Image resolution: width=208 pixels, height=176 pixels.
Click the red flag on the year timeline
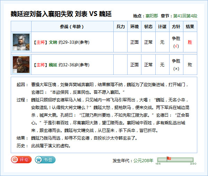tap(169, 159)
